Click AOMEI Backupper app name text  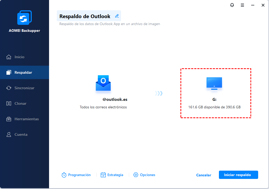pyautogui.click(x=24, y=31)
